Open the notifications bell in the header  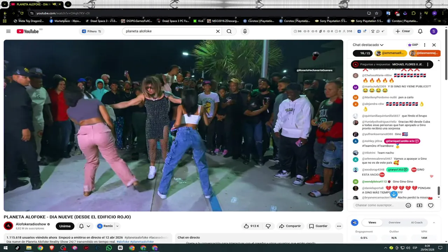420,31
